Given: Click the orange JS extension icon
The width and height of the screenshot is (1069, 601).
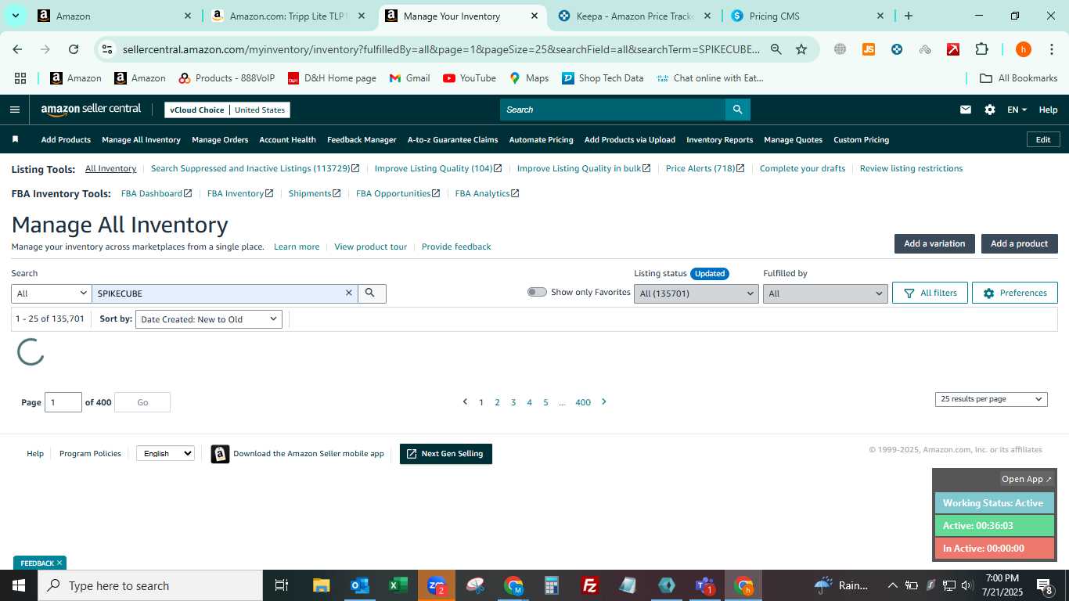Looking at the screenshot, I should tap(869, 49).
